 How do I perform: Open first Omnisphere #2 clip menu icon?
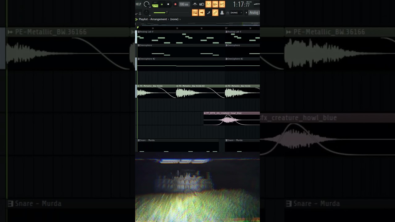pyautogui.click(x=139, y=59)
